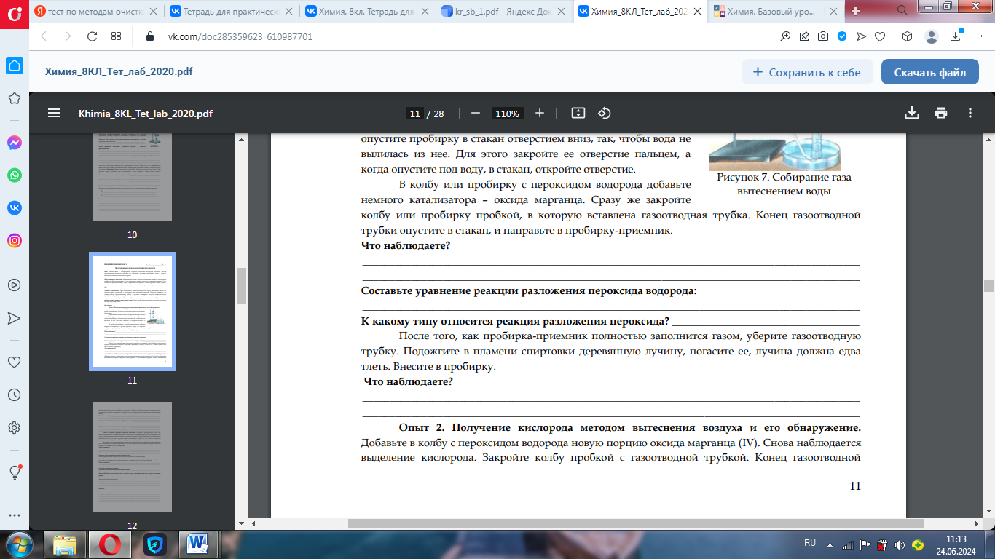995x559 pixels.
Task: Open a new tab with plus button
Action: 856,11
